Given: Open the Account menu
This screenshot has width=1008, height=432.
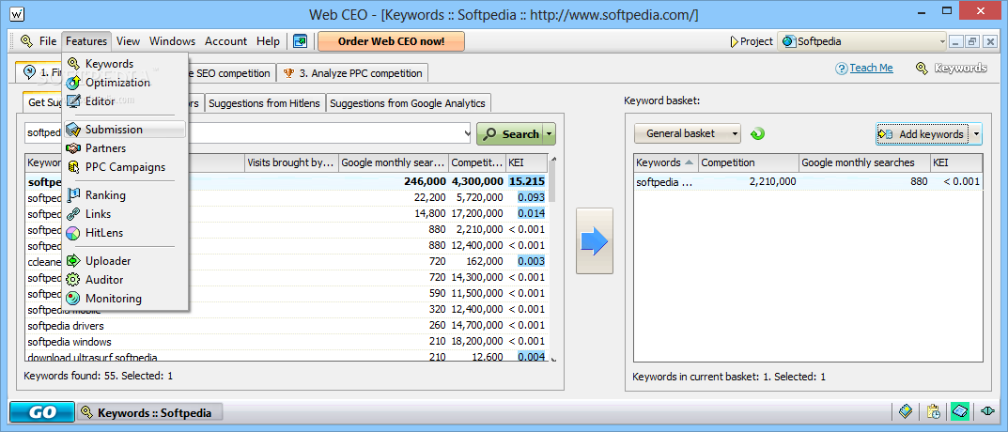Looking at the screenshot, I should [225, 41].
